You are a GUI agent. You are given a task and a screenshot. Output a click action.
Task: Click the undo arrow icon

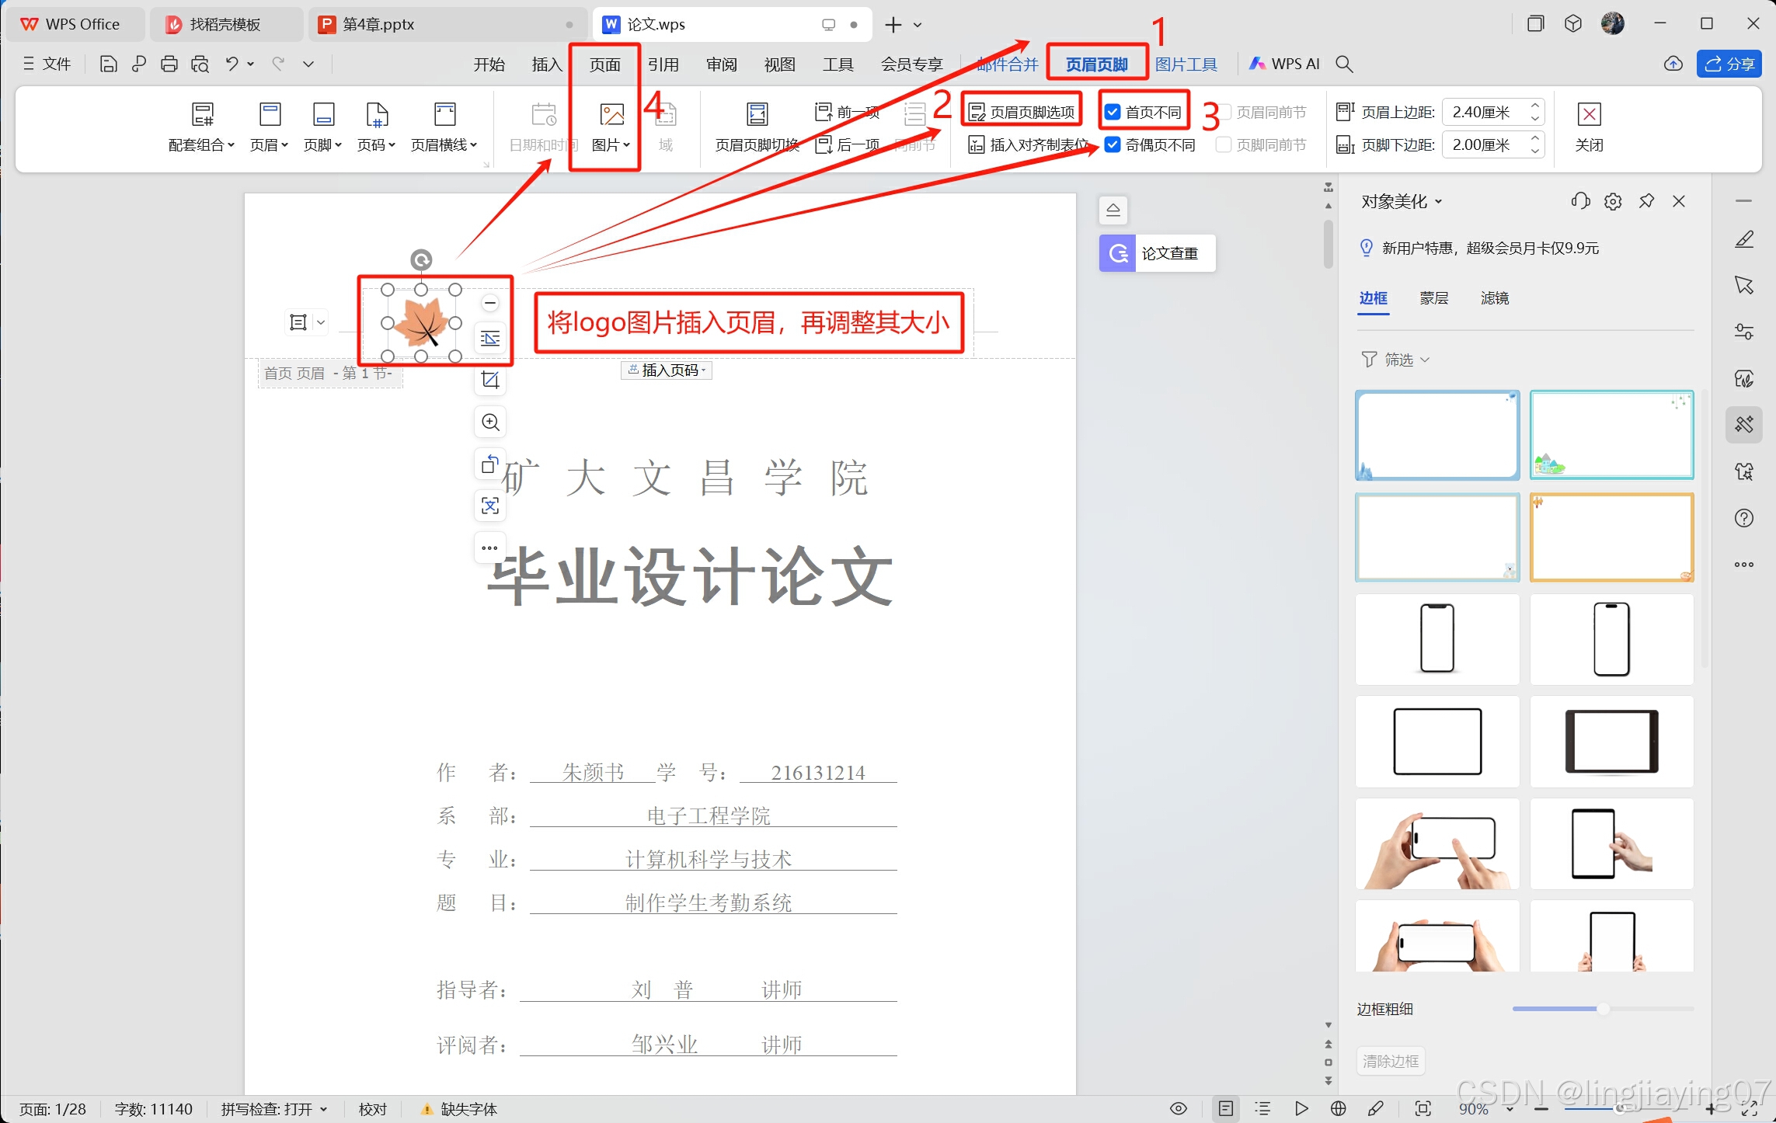tap(232, 64)
